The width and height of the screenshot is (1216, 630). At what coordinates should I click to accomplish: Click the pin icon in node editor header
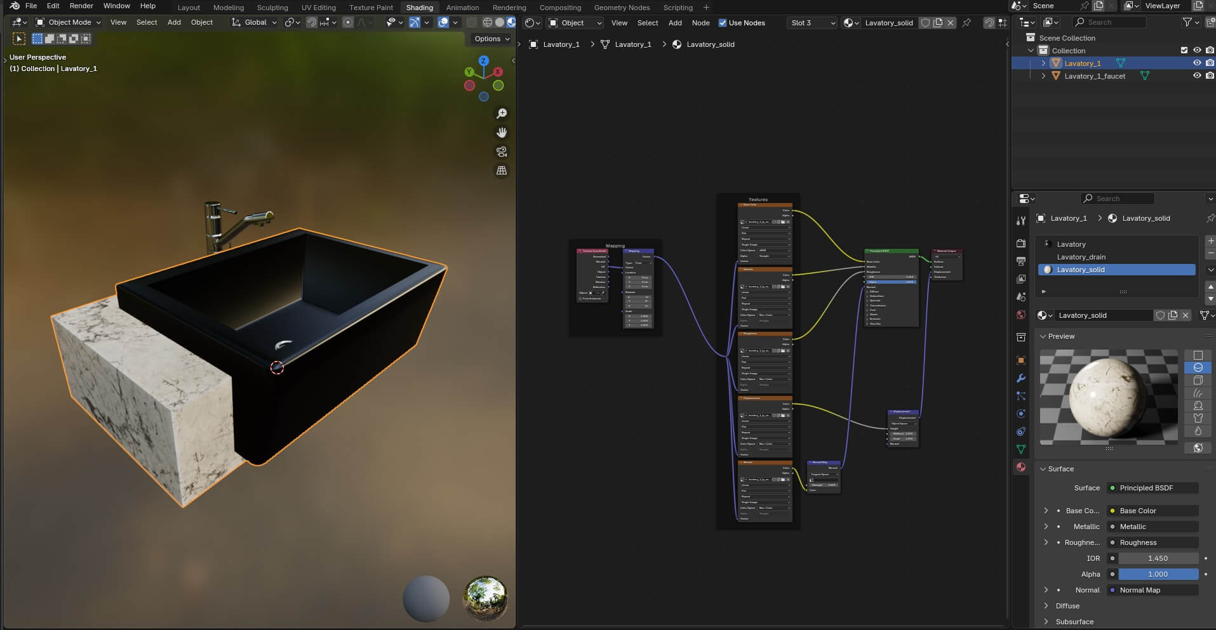tap(966, 23)
